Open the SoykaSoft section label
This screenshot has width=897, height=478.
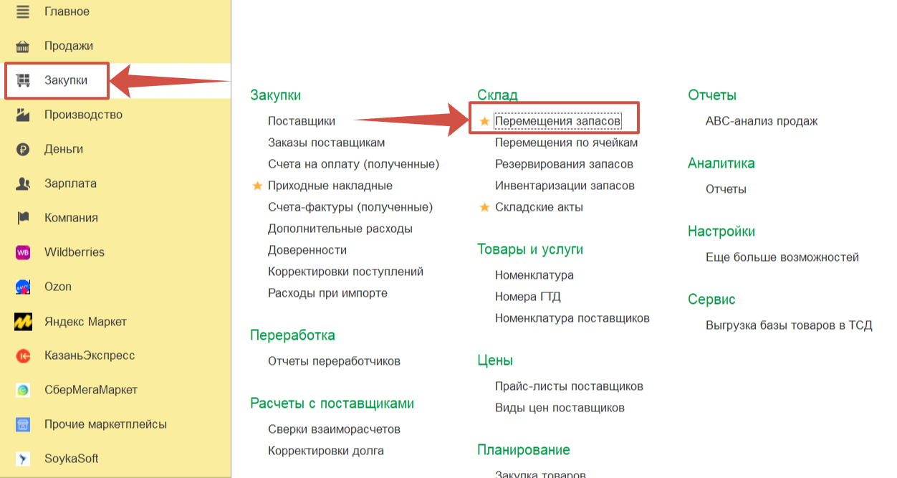point(72,459)
